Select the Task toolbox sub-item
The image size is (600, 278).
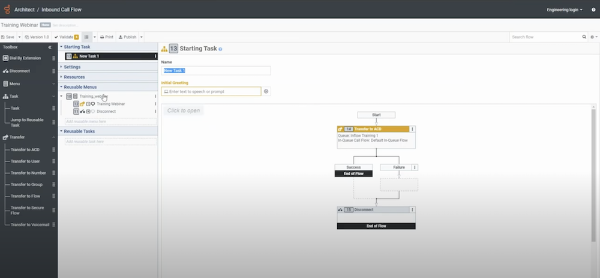click(15, 108)
